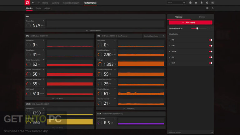Toggle CPU metric tracking switch

[211, 57]
